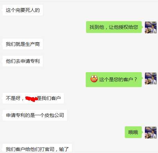Click the word 授权 in green bubble
This screenshot has height=153, width=158.
point(123,27)
